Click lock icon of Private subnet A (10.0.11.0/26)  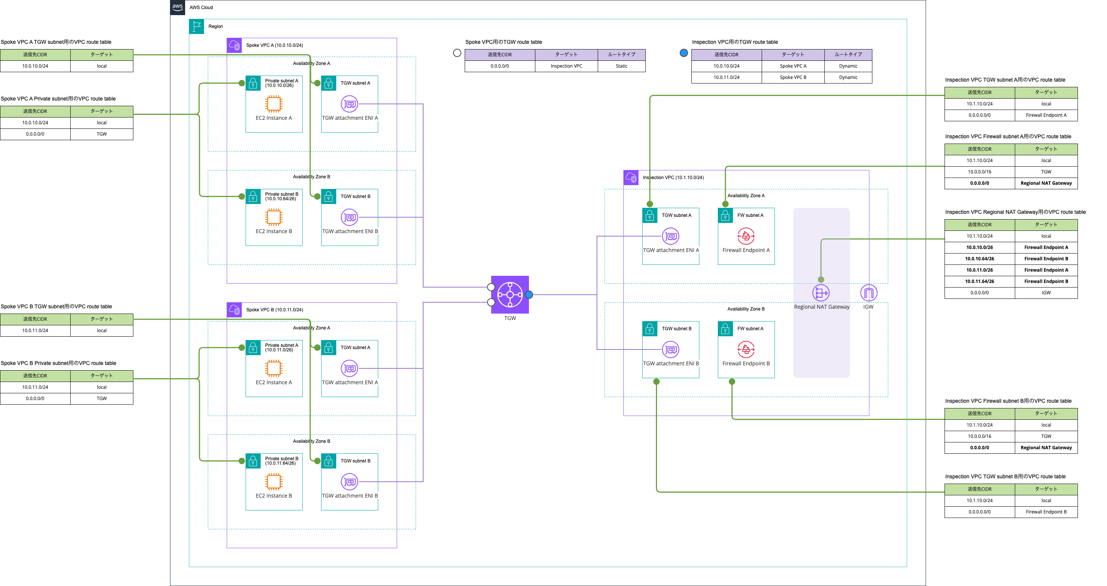(x=253, y=348)
